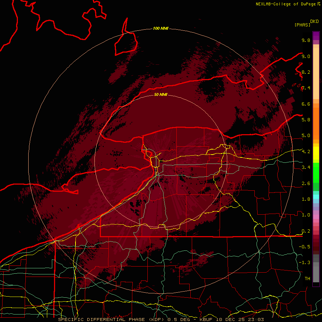Pick the pink band on color scale

click(x=316, y=217)
